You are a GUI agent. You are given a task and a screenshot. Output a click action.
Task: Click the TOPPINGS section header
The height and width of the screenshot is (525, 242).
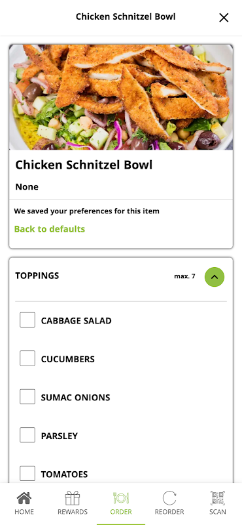[x=37, y=276]
